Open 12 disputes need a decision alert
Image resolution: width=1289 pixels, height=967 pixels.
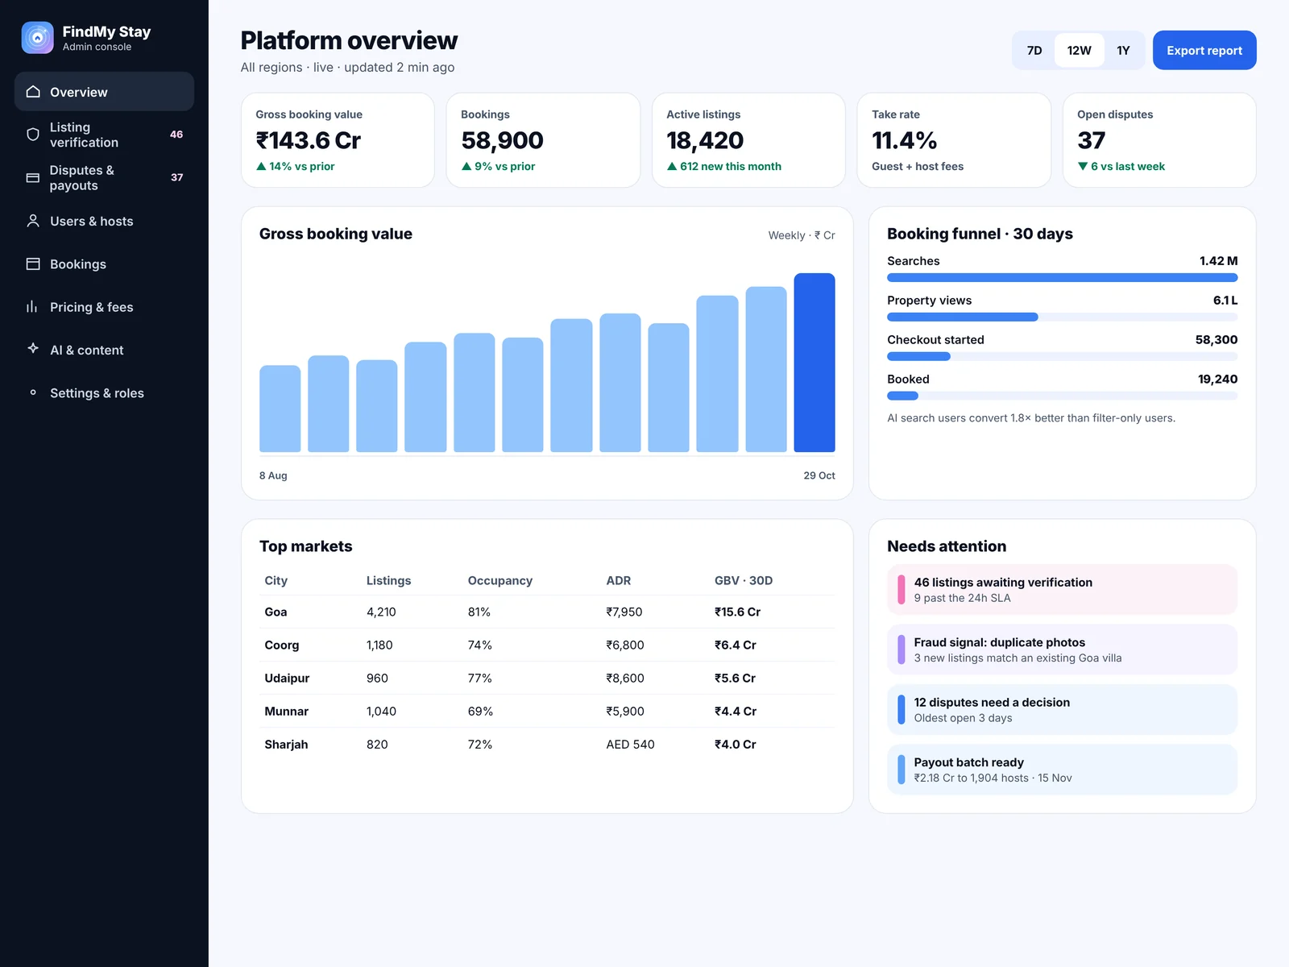tap(1062, 710)
